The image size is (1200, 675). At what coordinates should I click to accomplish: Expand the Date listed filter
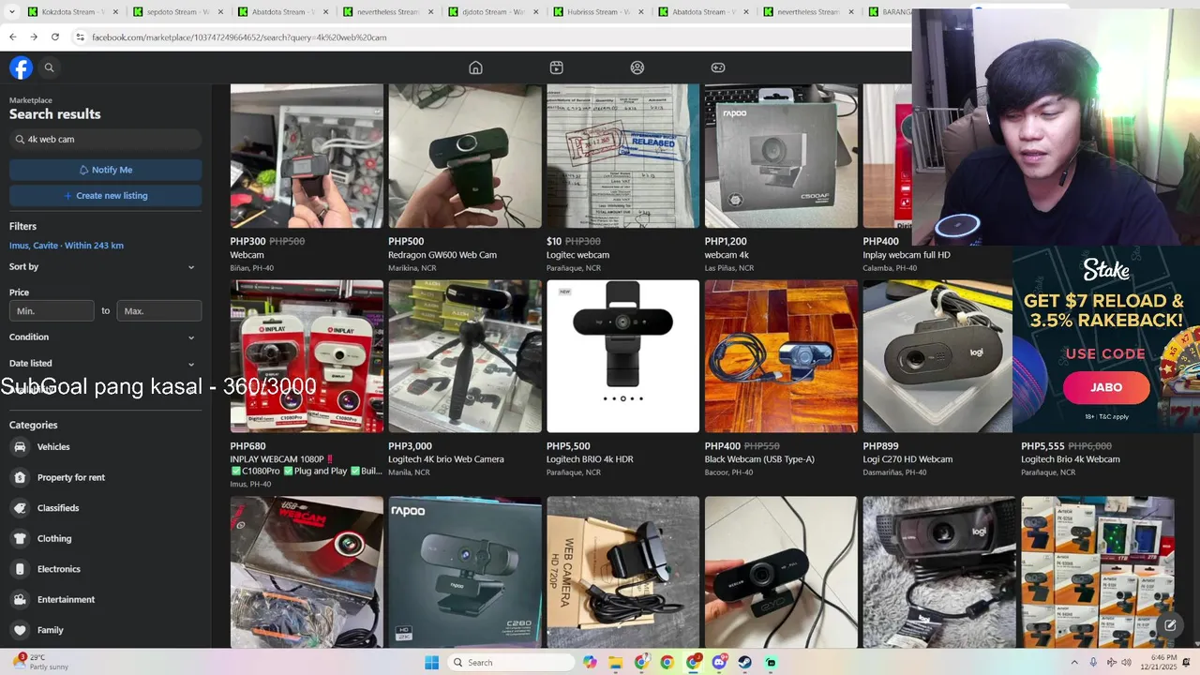[105, 364]
